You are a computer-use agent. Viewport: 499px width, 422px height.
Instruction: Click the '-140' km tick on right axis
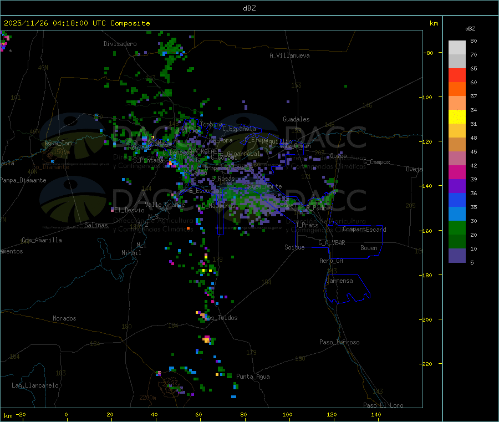tap(427, 186)
